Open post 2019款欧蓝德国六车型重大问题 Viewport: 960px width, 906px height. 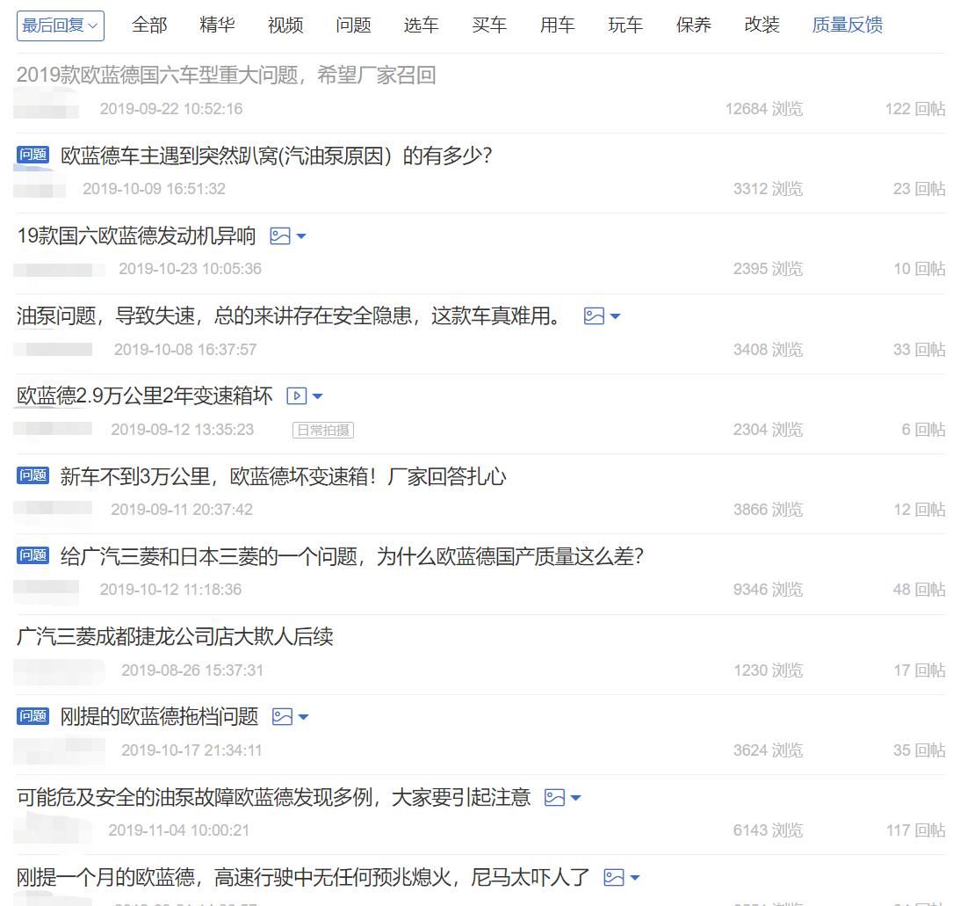[x=226, y=76]
